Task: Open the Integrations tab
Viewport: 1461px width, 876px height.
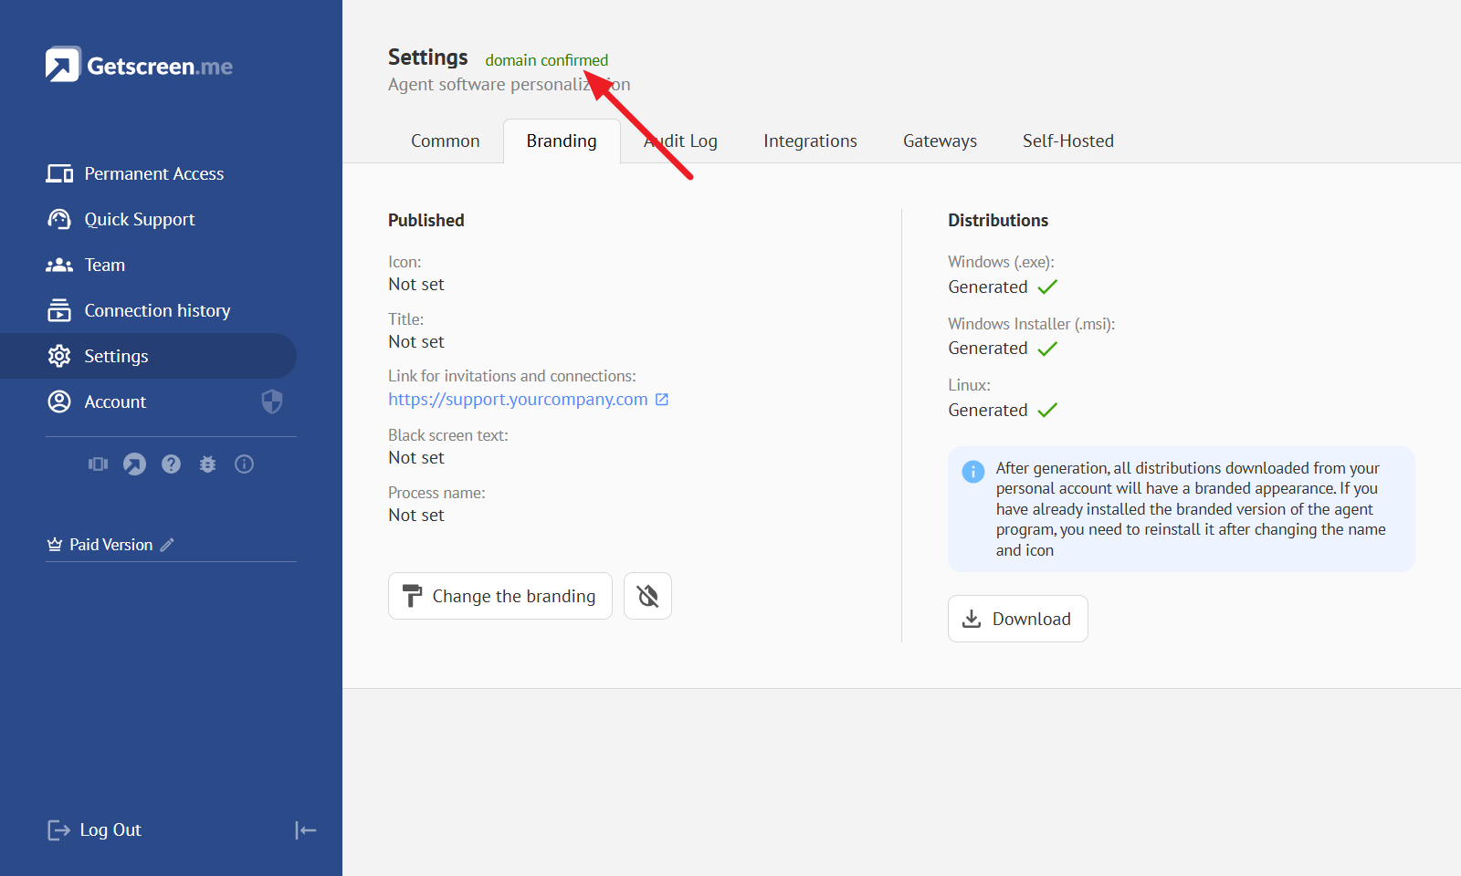Action: 810,141
